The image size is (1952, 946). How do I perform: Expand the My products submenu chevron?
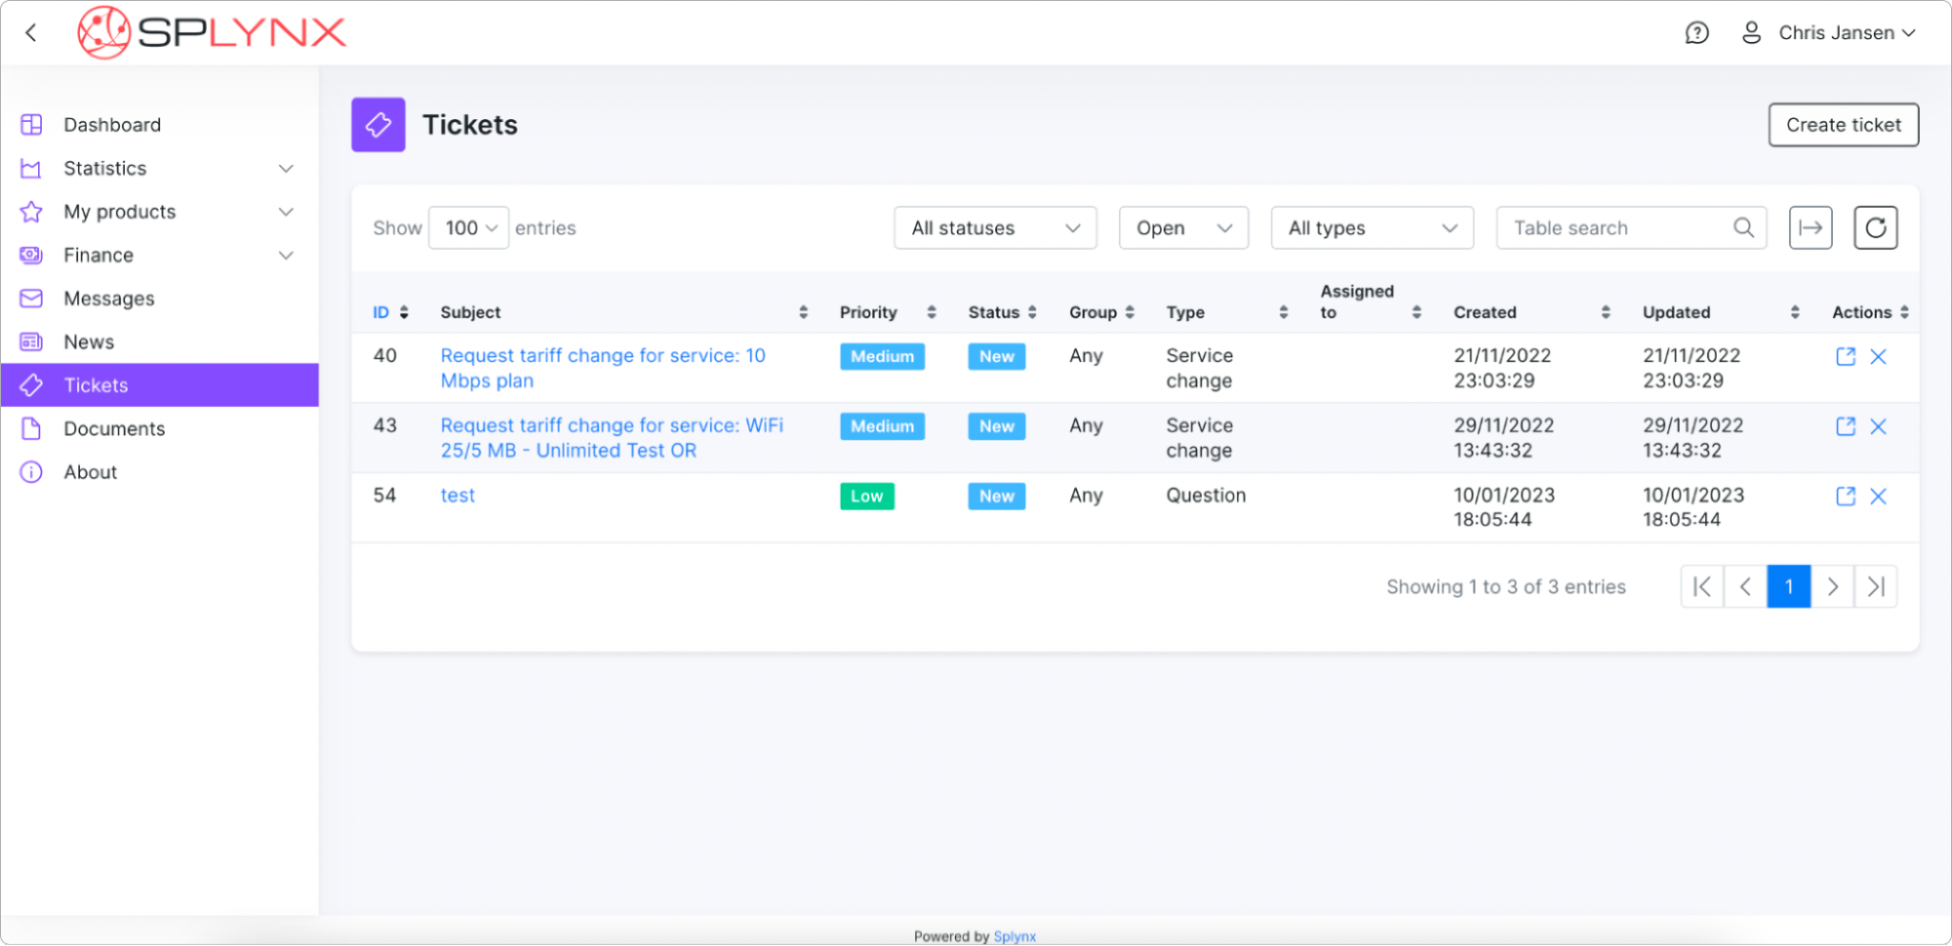point(286,212)
